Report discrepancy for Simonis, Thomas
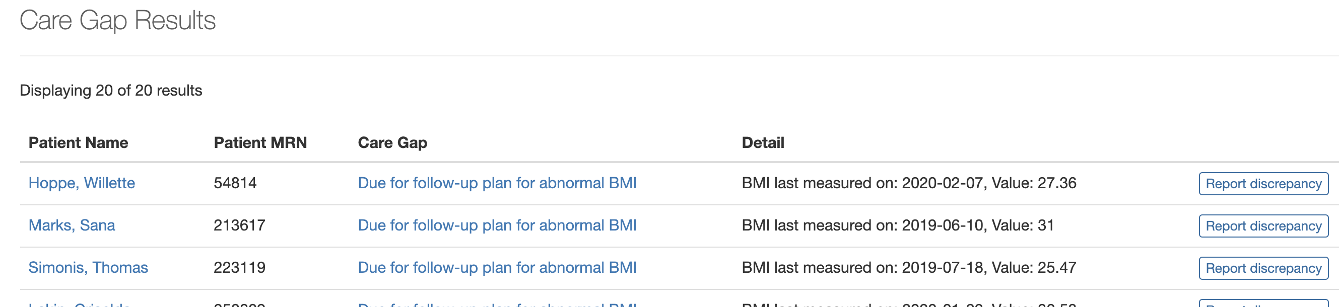1339x307 pixels. point(1263,268)
